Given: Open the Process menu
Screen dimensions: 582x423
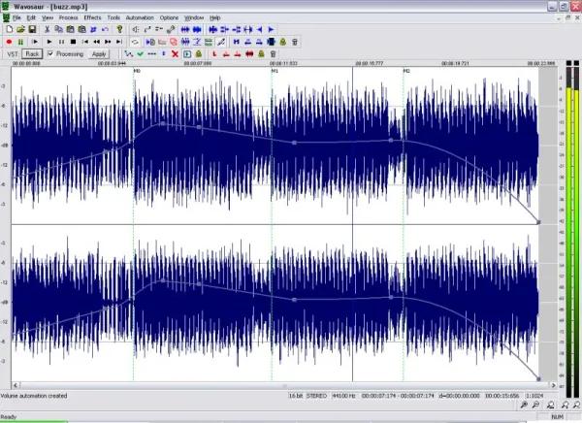Looking at the screenshot, I should click(68, 17).
